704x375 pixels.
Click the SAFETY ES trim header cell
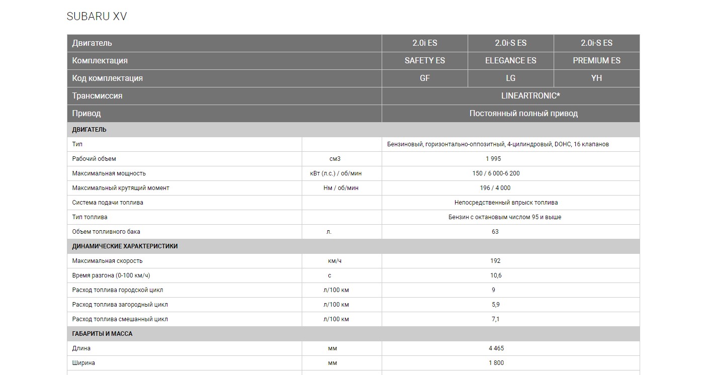pyautogui.click(x=424, y=60)
